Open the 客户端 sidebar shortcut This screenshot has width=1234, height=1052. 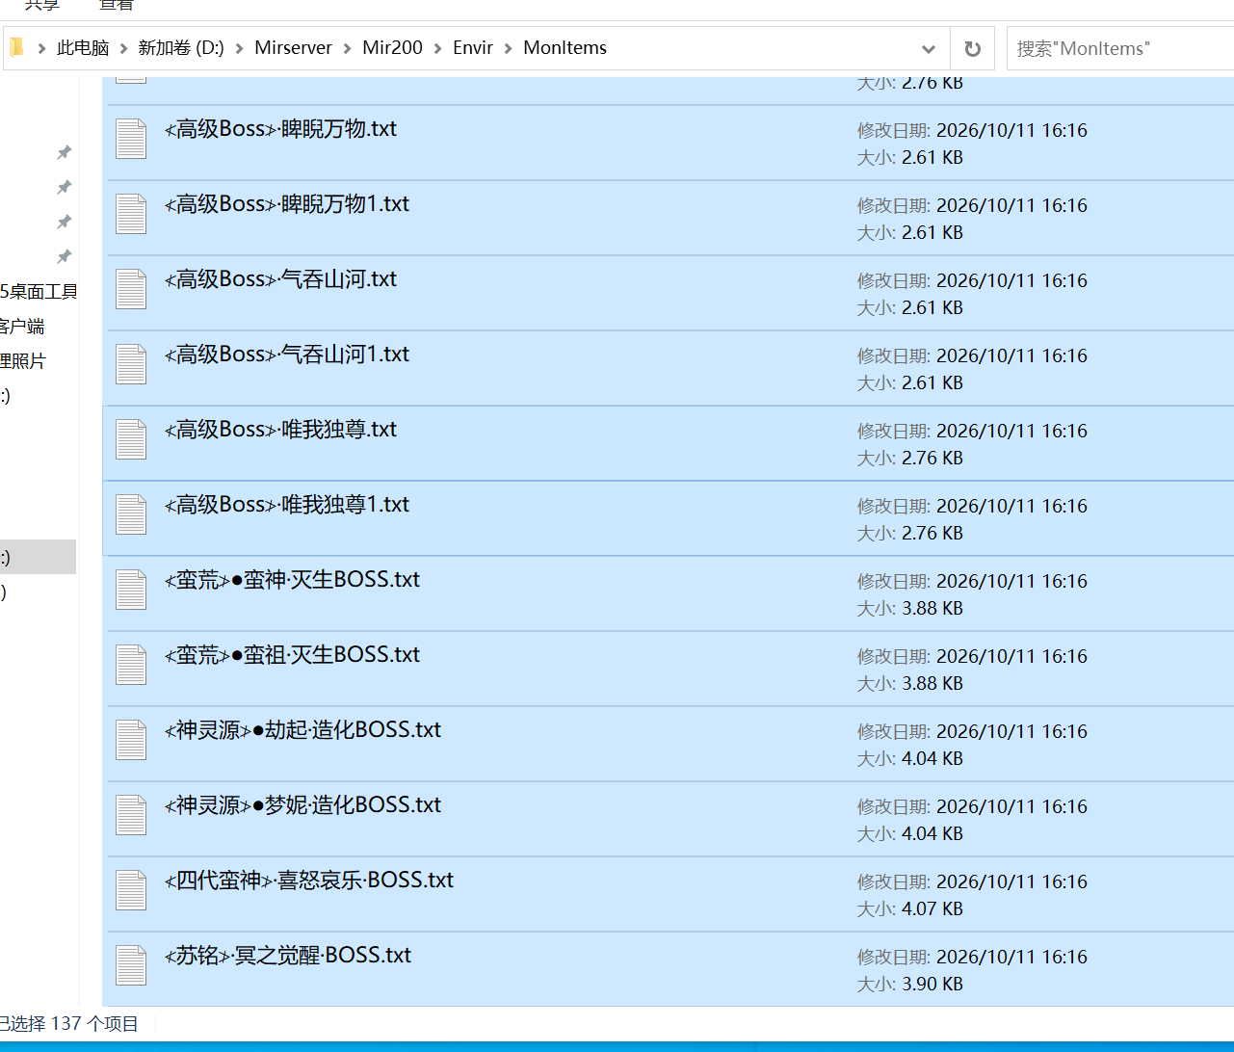pyautogui.click(x=22, y=327)
